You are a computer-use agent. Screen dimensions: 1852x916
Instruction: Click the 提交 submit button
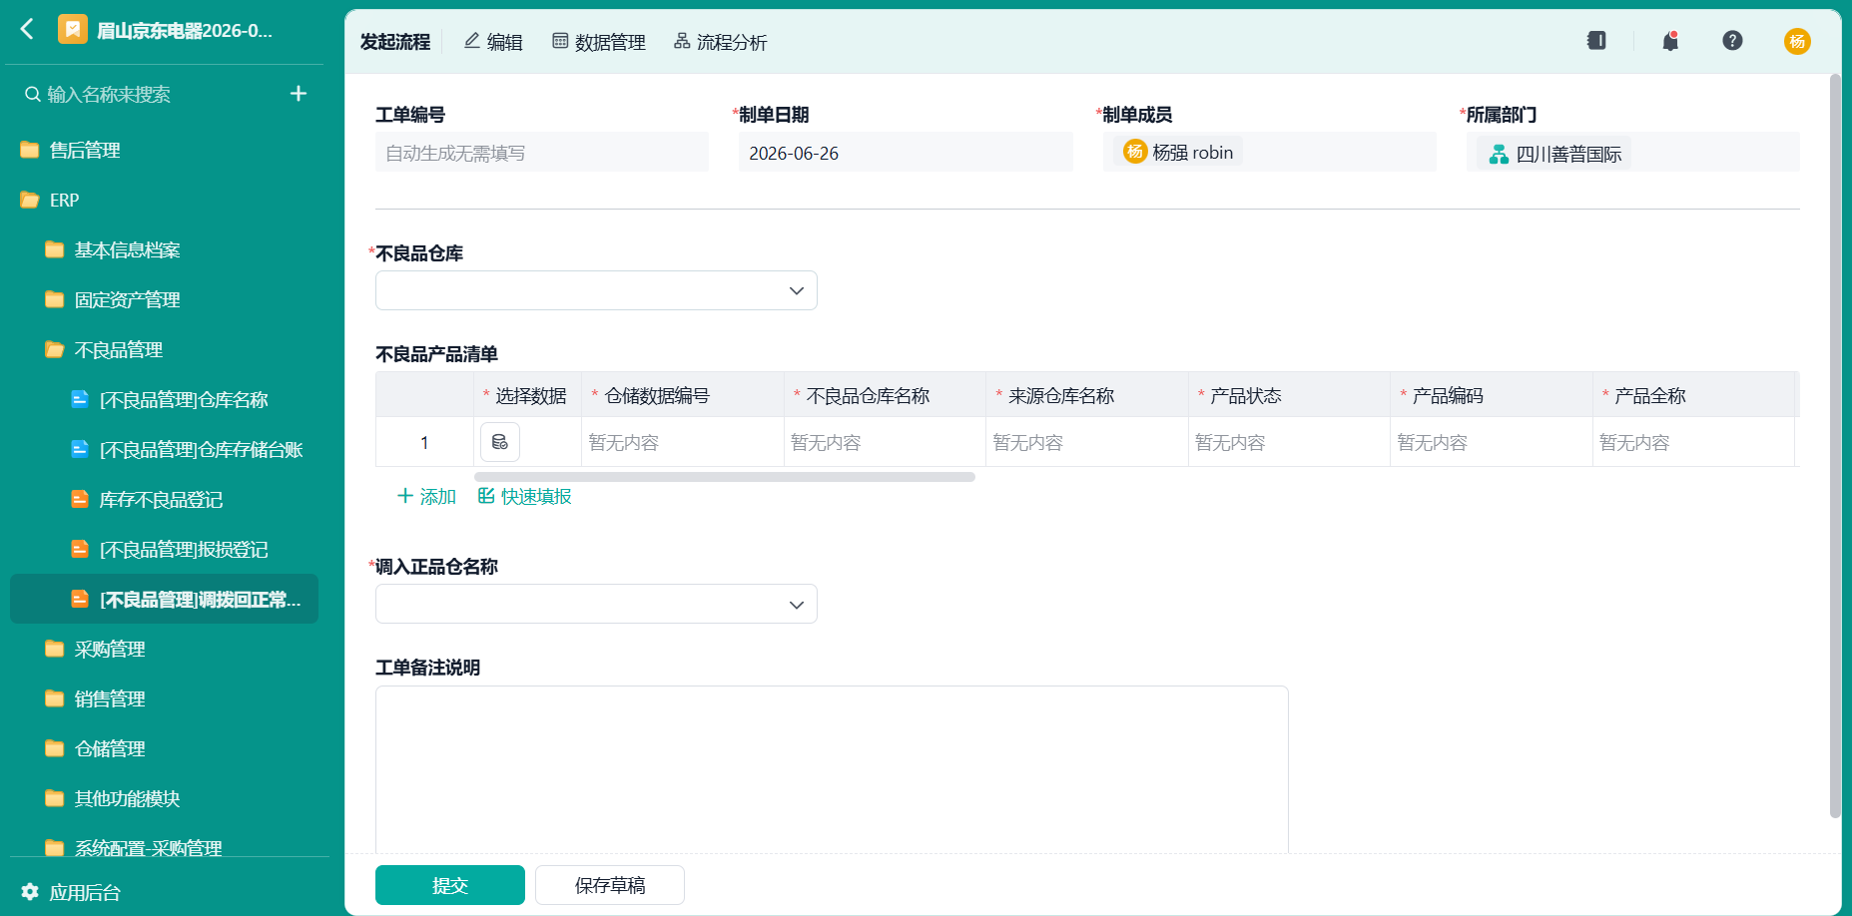pyautogui.click(x=450, y=885)
